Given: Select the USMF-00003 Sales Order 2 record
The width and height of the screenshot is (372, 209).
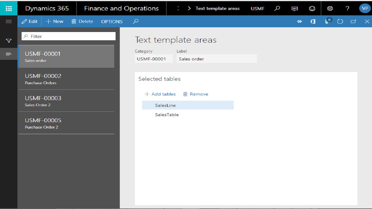Looking at the screenshot, I should [66, 101].
